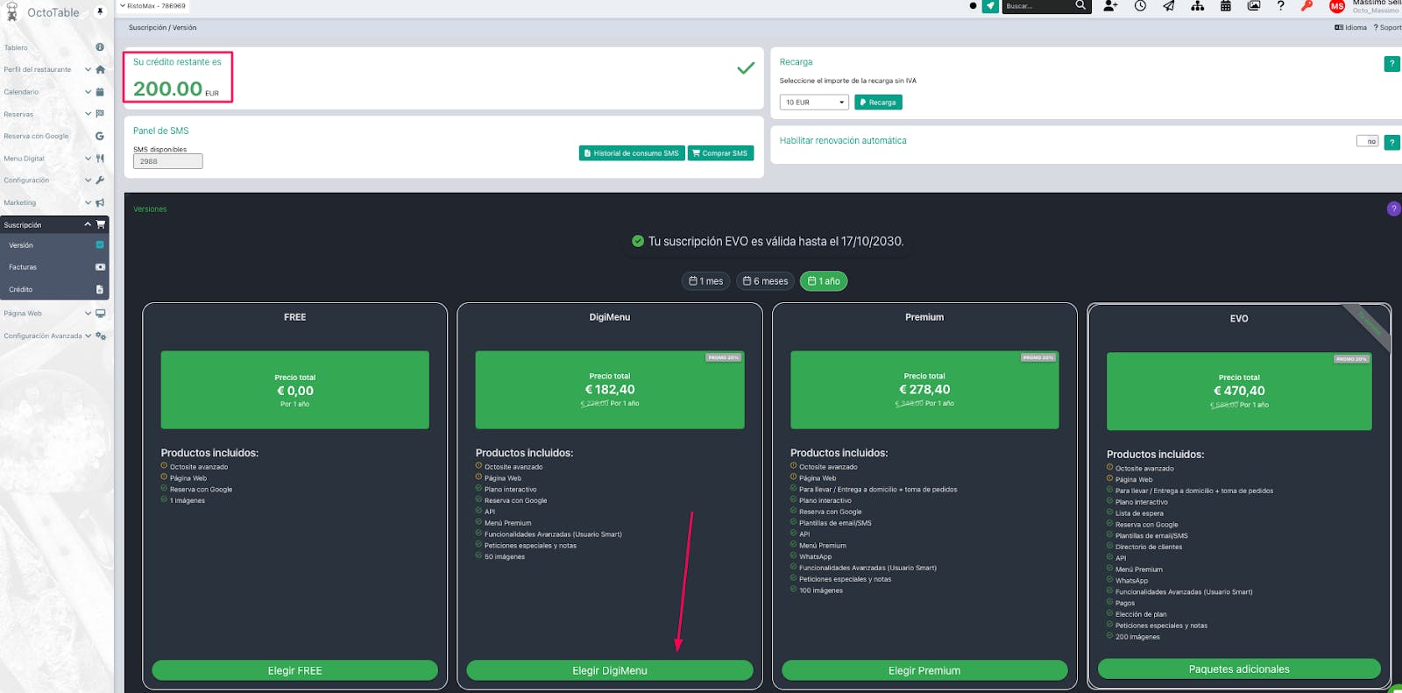Click in the Buscar search field
Image resolution: width=1402 pixels, height=693 pixels.
pos(1038,6)
